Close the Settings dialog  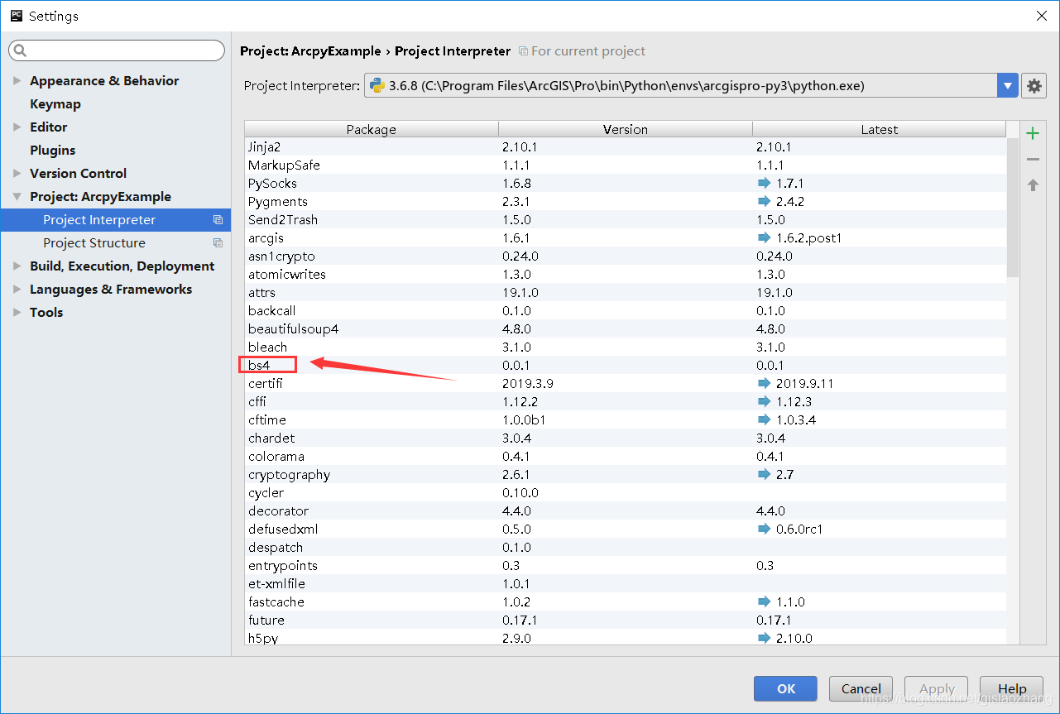(x=1041, y=16)
